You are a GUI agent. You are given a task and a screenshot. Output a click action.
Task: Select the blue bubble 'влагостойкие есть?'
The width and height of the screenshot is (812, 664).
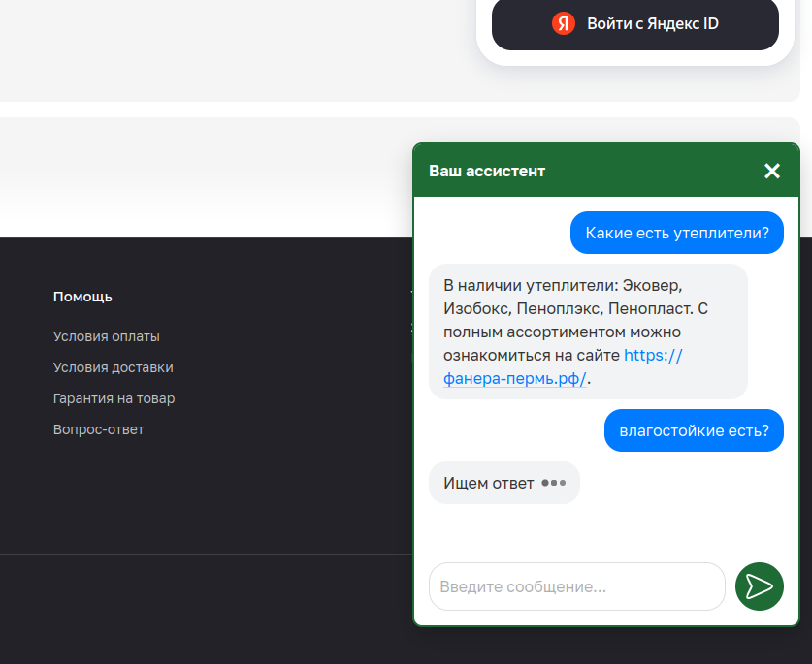(693, 430)
